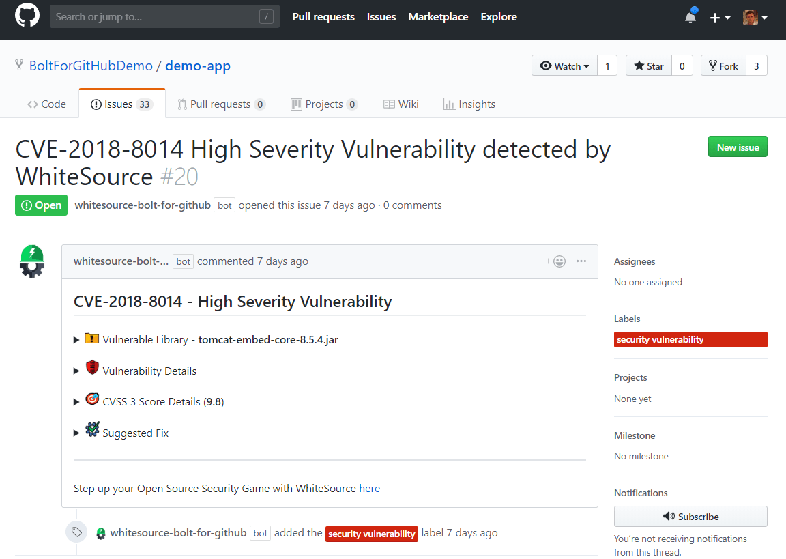Toggle the Star on this repository

coord(648,66)
